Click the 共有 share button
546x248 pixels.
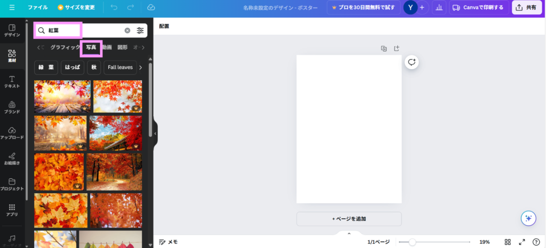click(x=526, y=7)
